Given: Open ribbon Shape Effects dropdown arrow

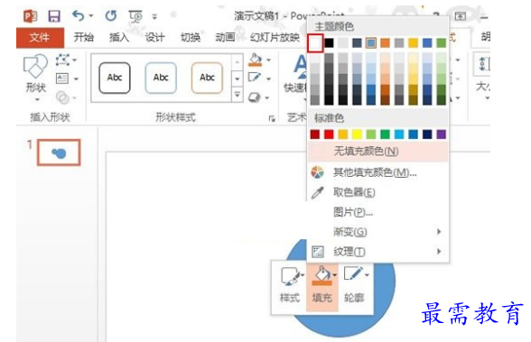Looking at the screenshot, I should click(267, 97).
